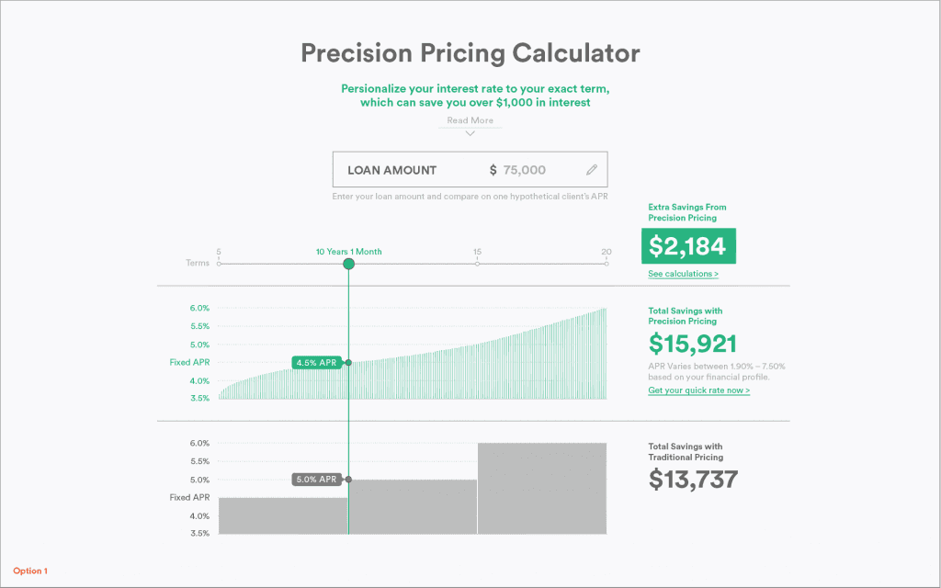941x588 pixels.
Task: Click the circle tick mark at 20 years
Action: point(607,263)
